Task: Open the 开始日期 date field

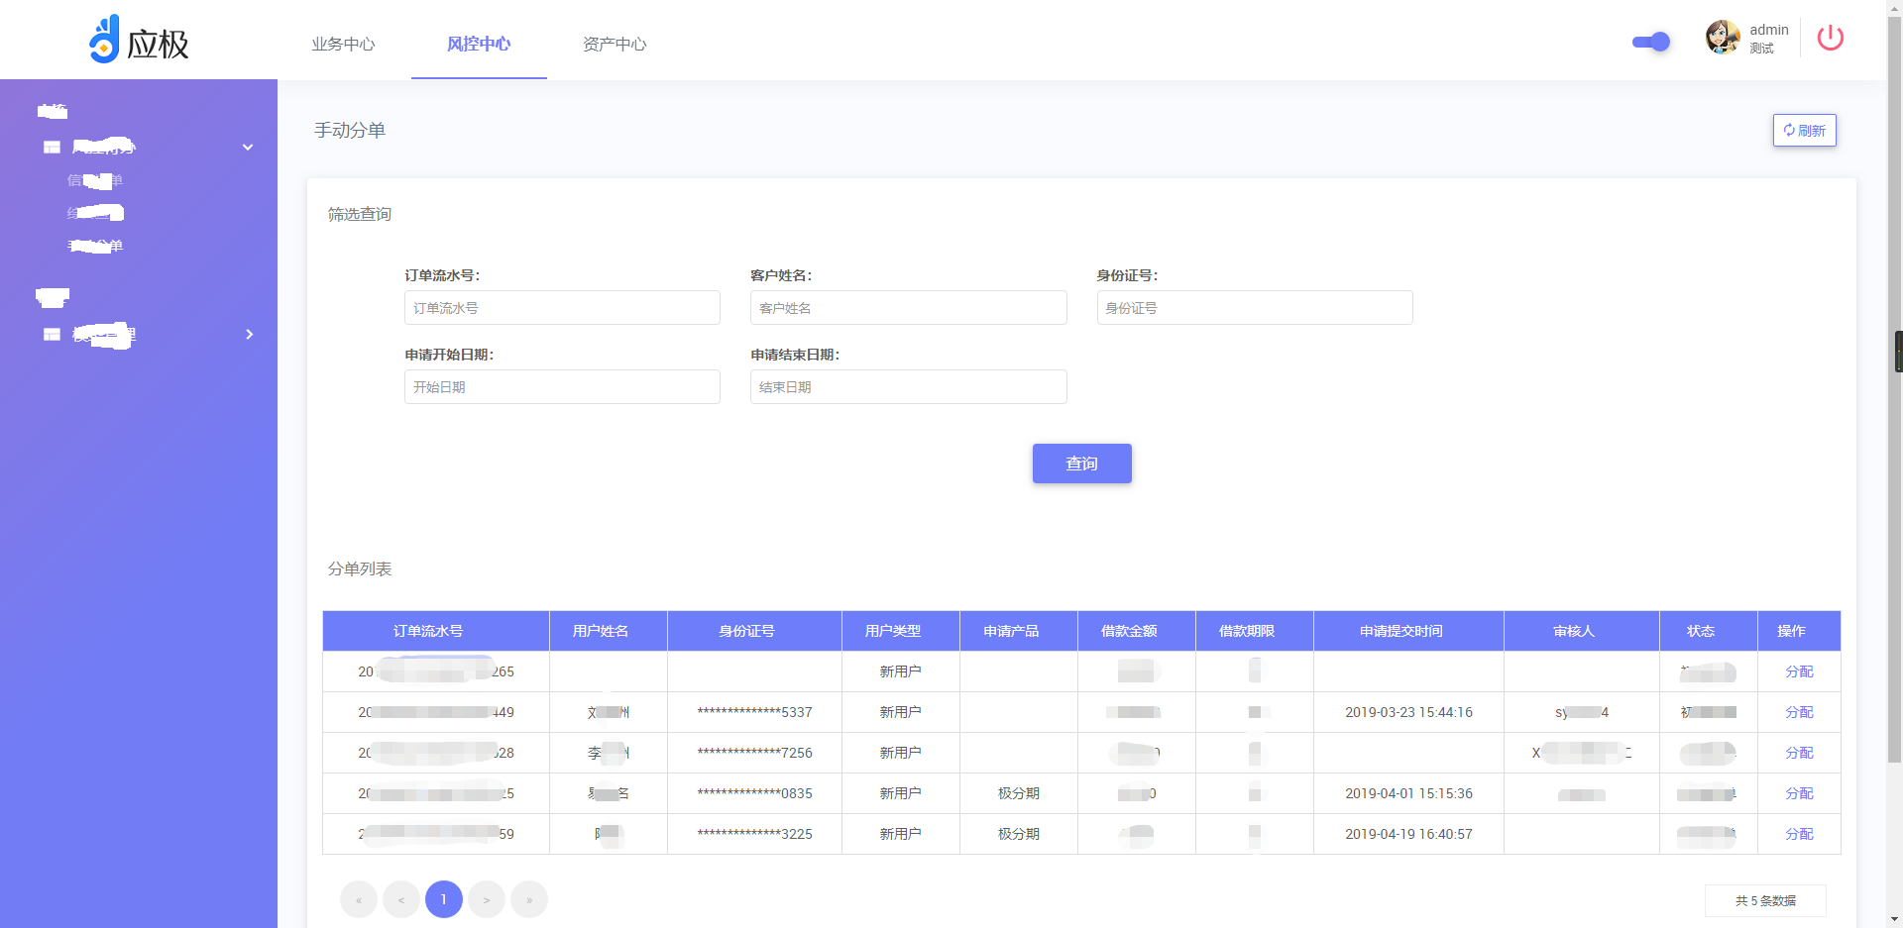Action: tap(562, 387)
